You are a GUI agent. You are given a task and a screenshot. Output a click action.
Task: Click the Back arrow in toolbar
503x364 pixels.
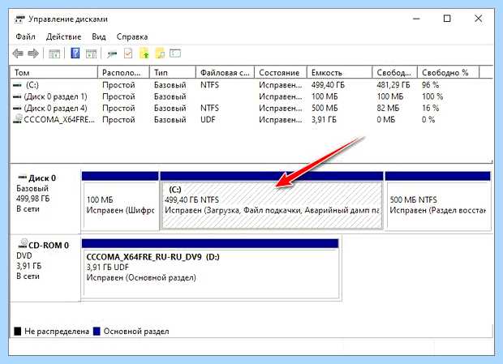click(18, 54)
